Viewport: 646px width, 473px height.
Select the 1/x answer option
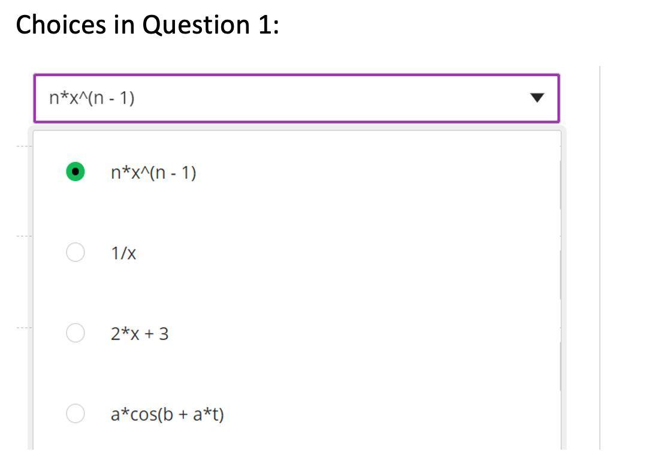tap(75, 252)
